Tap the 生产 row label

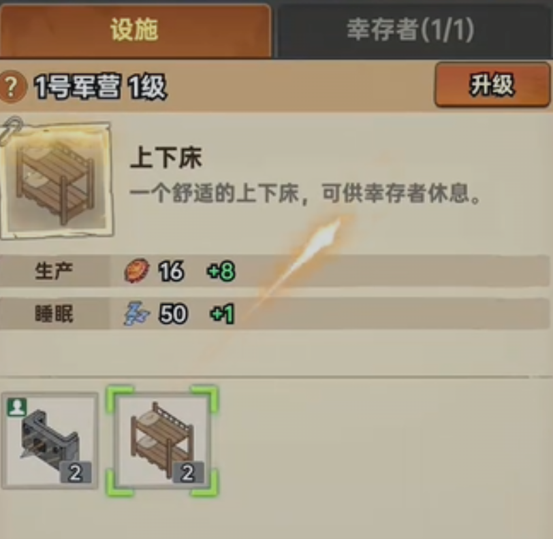[x=54, y=271]
